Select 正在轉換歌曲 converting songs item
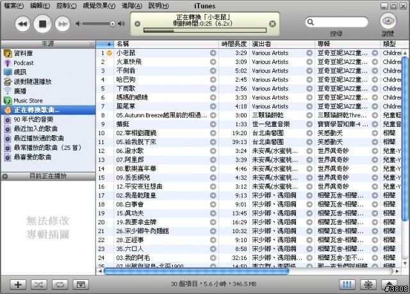410x294 pixels. point(48,110)
